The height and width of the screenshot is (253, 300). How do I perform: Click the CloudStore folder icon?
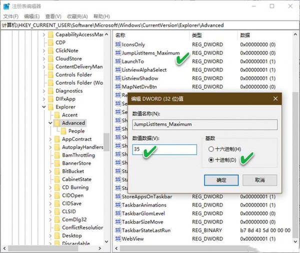click(50, 58)
